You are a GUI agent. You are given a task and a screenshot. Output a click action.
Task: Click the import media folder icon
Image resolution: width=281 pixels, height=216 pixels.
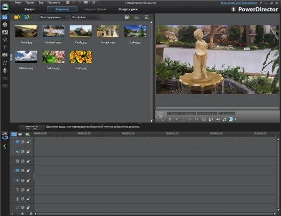click(17, 17)
